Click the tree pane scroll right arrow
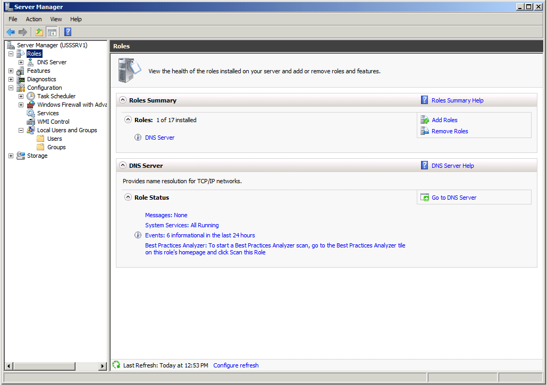Viewport: 547px width, 385px height. (x=103, y=366)
